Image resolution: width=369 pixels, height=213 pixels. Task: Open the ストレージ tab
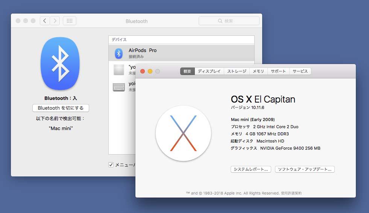tap(237, 71)
